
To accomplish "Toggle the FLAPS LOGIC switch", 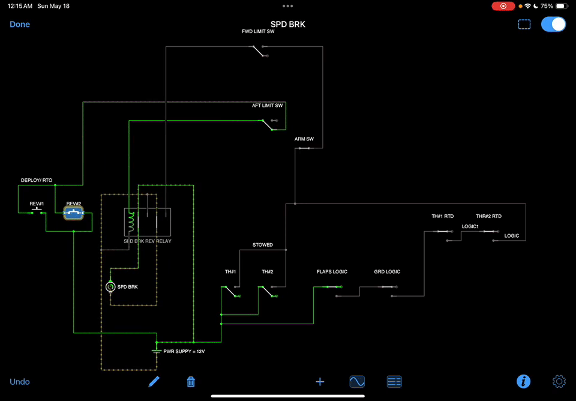I will pos(331,288).
